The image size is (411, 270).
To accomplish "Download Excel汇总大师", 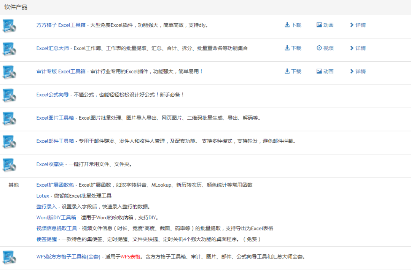I will click(293, 48).
